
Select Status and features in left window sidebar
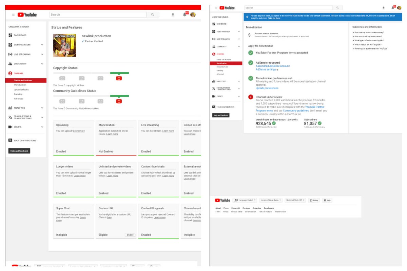tap(26, 80)
